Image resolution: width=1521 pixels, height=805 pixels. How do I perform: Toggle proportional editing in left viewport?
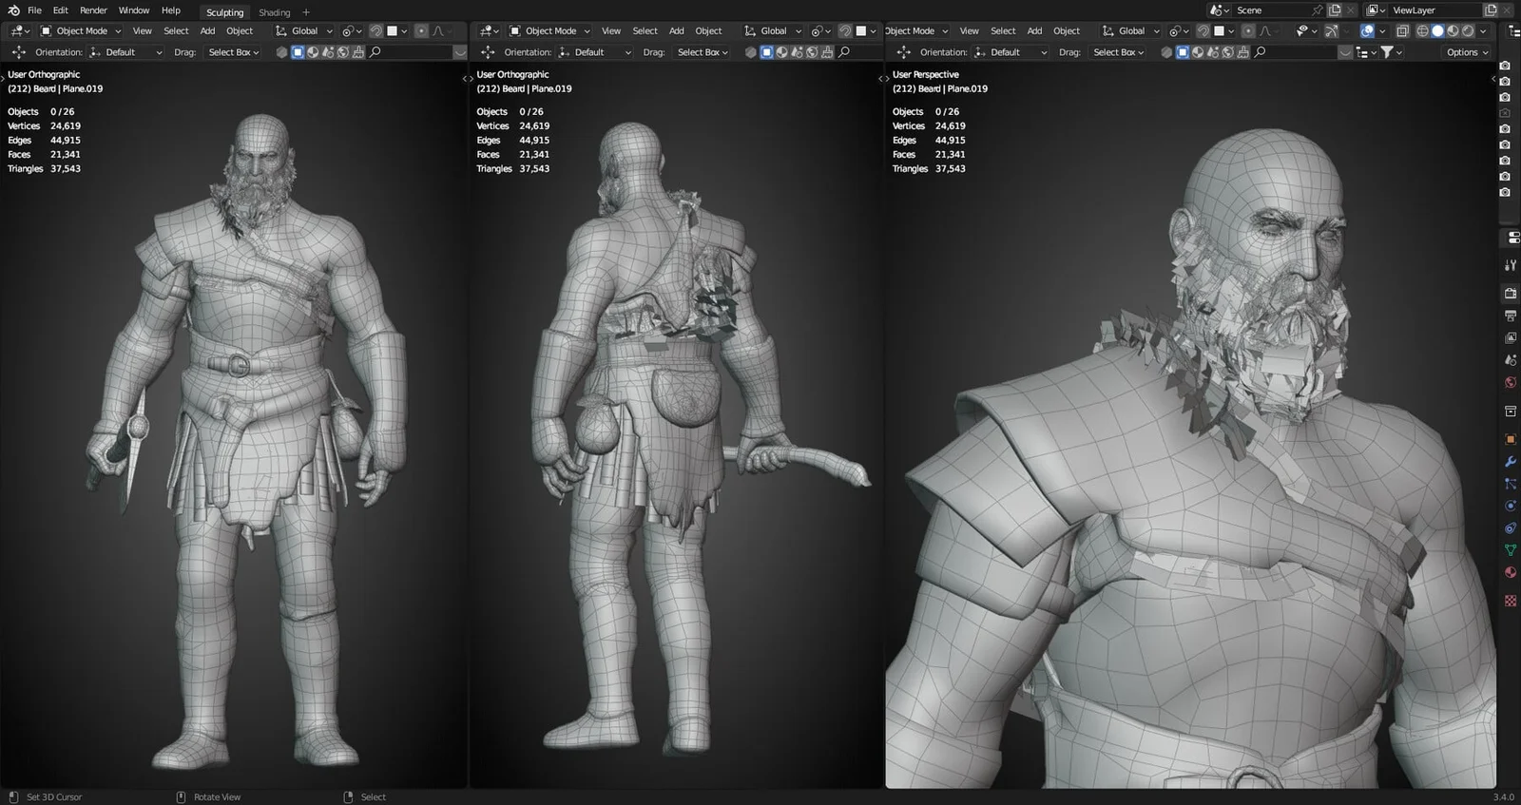[x=421, y=30]
